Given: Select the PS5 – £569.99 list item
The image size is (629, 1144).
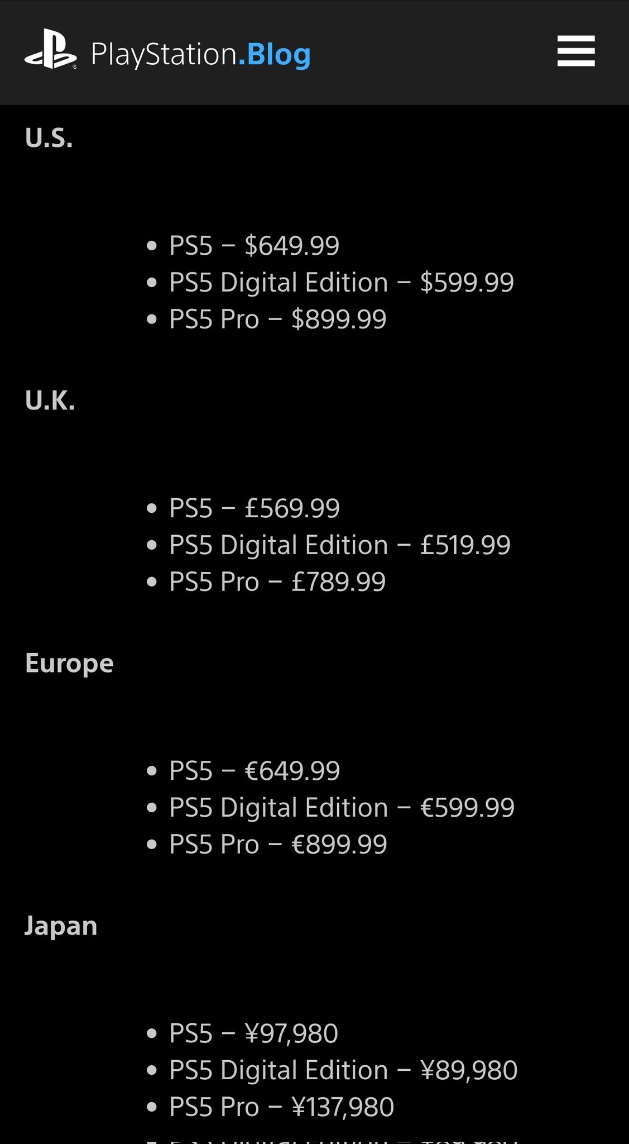Looking at the screenshot, I should 254,508.
